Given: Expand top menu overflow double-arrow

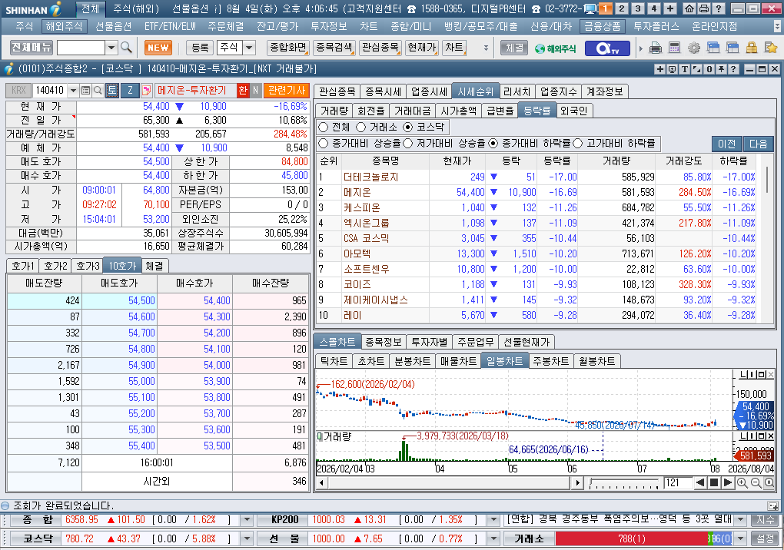Looking at the screenshot, I should [x=776, y=26].
